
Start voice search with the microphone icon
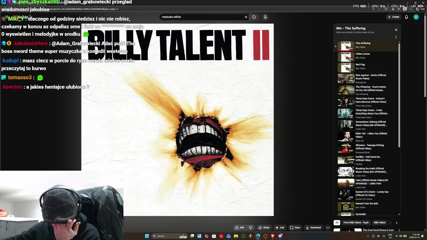pos(265,17)
